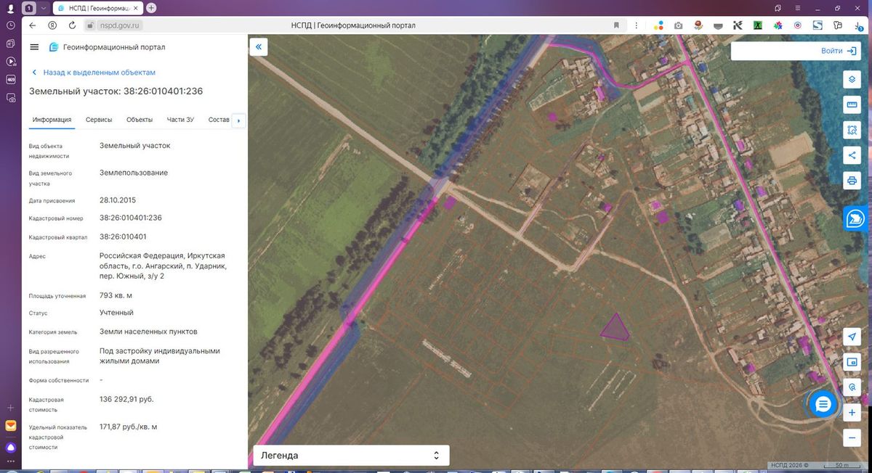Screen dimensions: 872x473
Task: Switch to the Сервисы tab
Action: (x=99, y=120)
